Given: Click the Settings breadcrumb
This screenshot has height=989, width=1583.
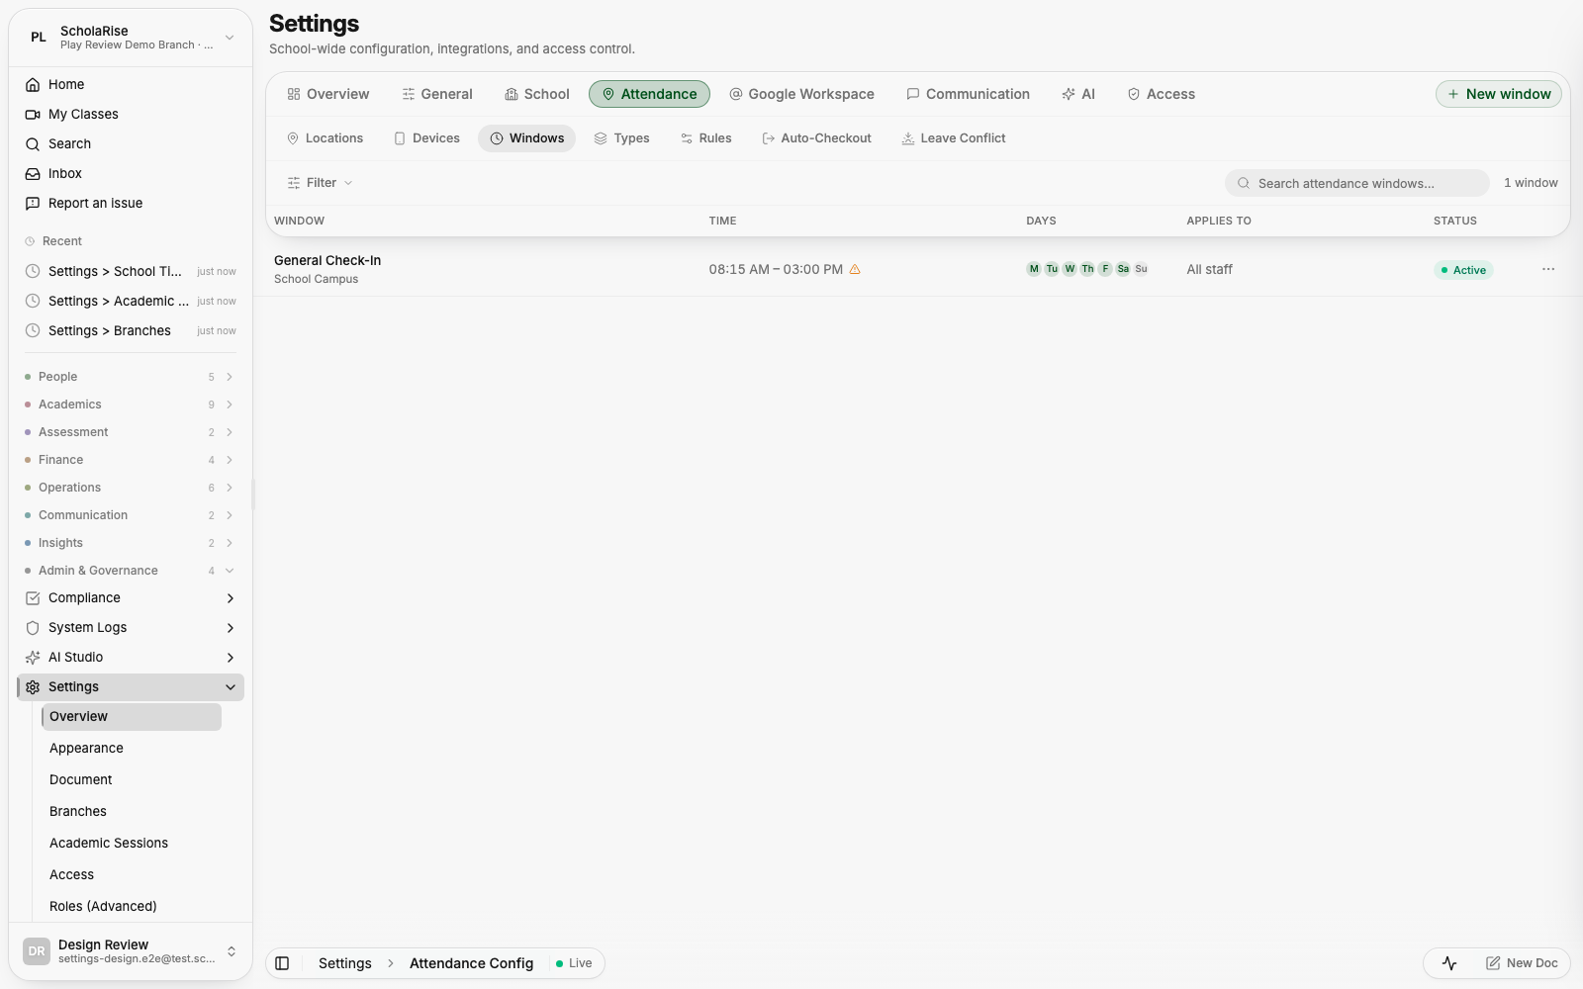Looking at the screenshot, I should [x=344, y=963].
